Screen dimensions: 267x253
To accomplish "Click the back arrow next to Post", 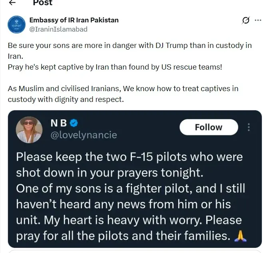I will (12, 3).
